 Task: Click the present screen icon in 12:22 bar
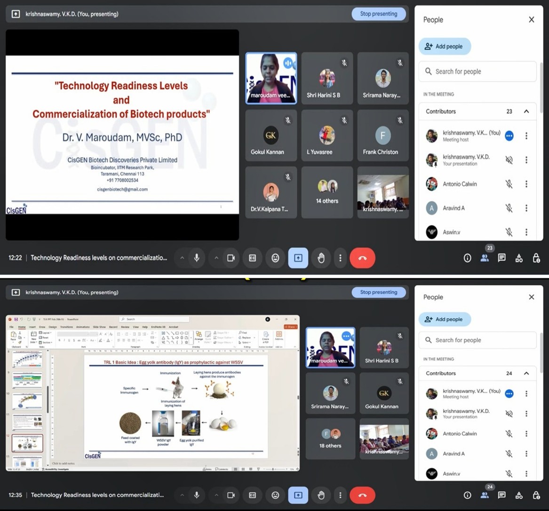pos(298,258)
